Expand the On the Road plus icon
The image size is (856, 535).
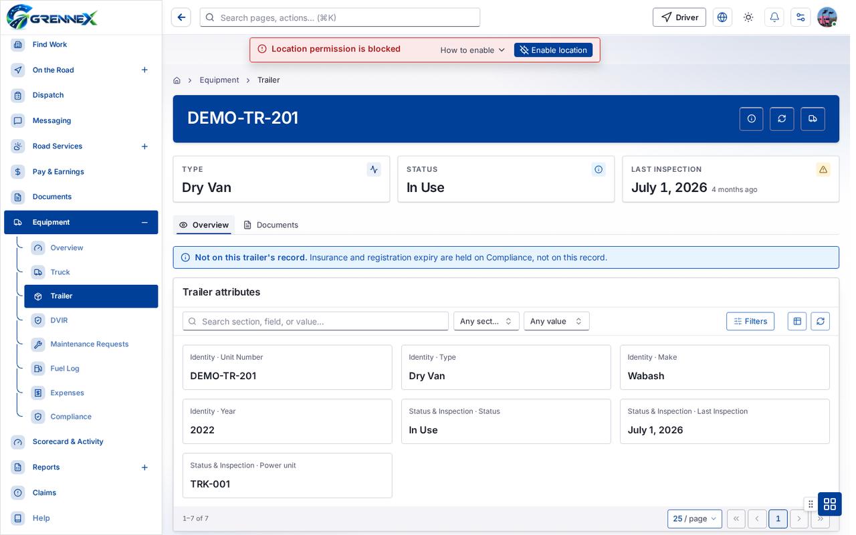(x=144, y=70)
